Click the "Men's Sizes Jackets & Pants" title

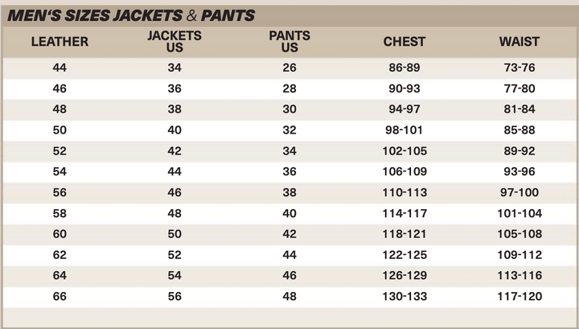[131, 14]
